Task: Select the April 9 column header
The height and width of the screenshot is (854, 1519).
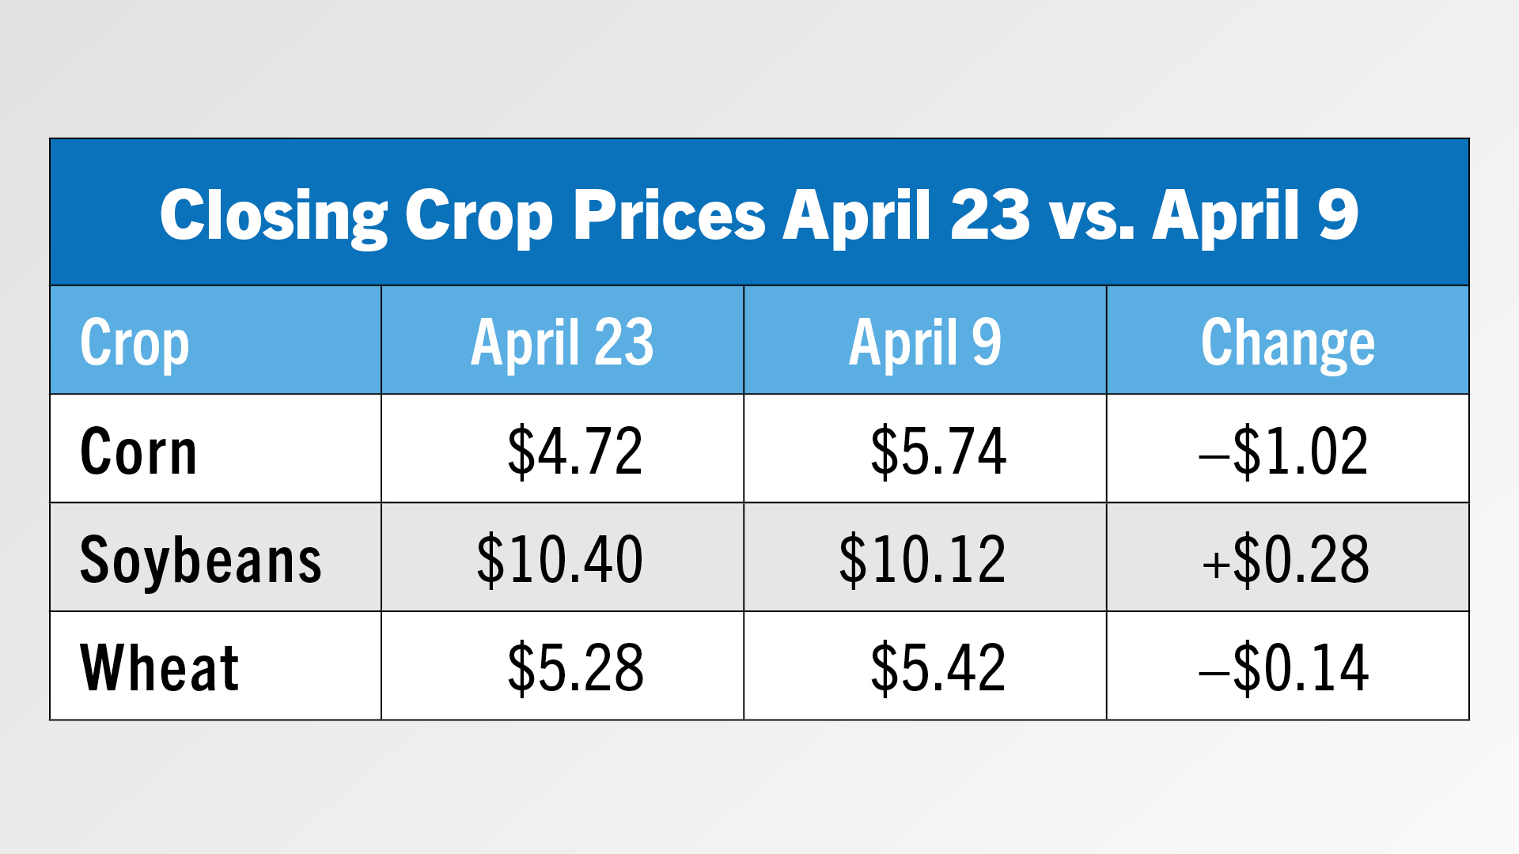Action: point(925,342)
